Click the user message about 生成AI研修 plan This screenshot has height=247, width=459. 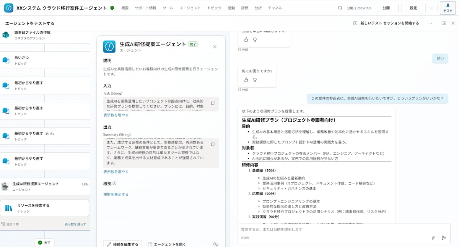tap(377, 98)
